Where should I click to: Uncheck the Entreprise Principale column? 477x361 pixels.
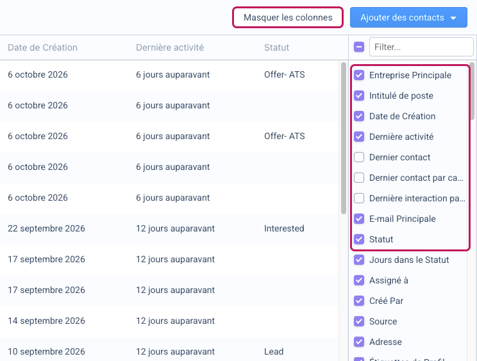click(359, 75)
